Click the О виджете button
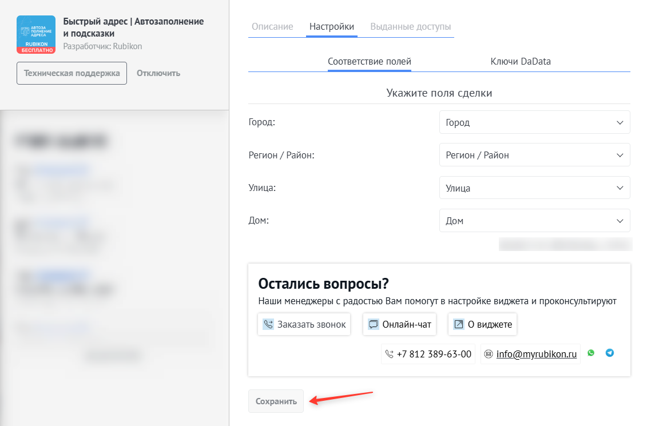The image size is (647, 426). pos(482,324)
